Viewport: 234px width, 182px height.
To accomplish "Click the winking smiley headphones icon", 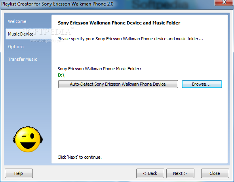I will (x=28, y=139).
